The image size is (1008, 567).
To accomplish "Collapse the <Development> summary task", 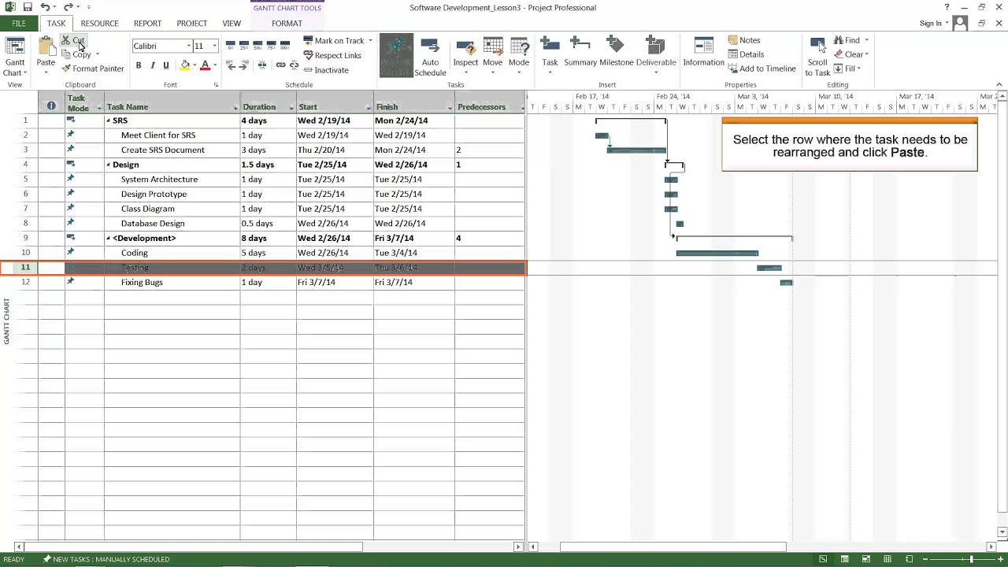I will (x=109, y=238).
